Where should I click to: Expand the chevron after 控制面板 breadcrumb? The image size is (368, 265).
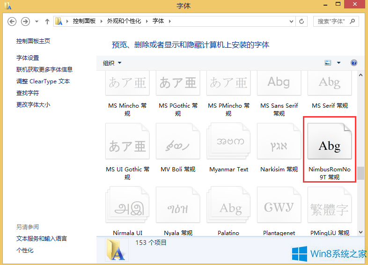(102, 22)
